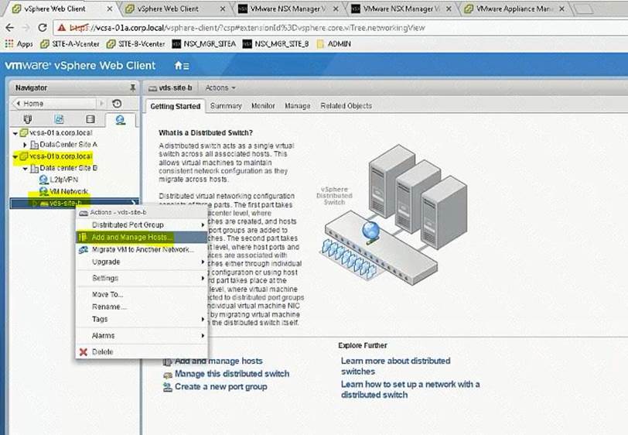Screen dimensions: 628x435
Task: Open the Monitor tab
Action: [263, 106]
